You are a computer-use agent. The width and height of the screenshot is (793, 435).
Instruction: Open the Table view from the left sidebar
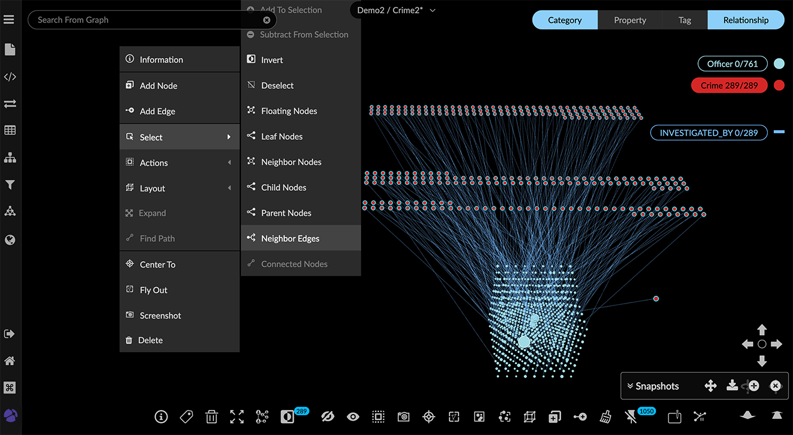tap(10, 130)
